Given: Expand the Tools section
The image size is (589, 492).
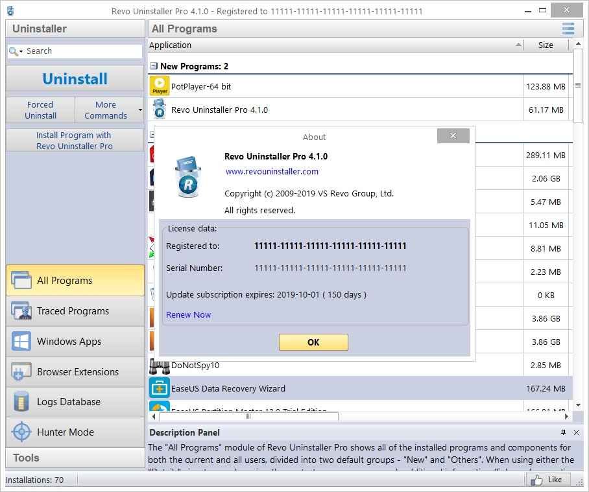Looking at the screenshot, I should point(75,458).
